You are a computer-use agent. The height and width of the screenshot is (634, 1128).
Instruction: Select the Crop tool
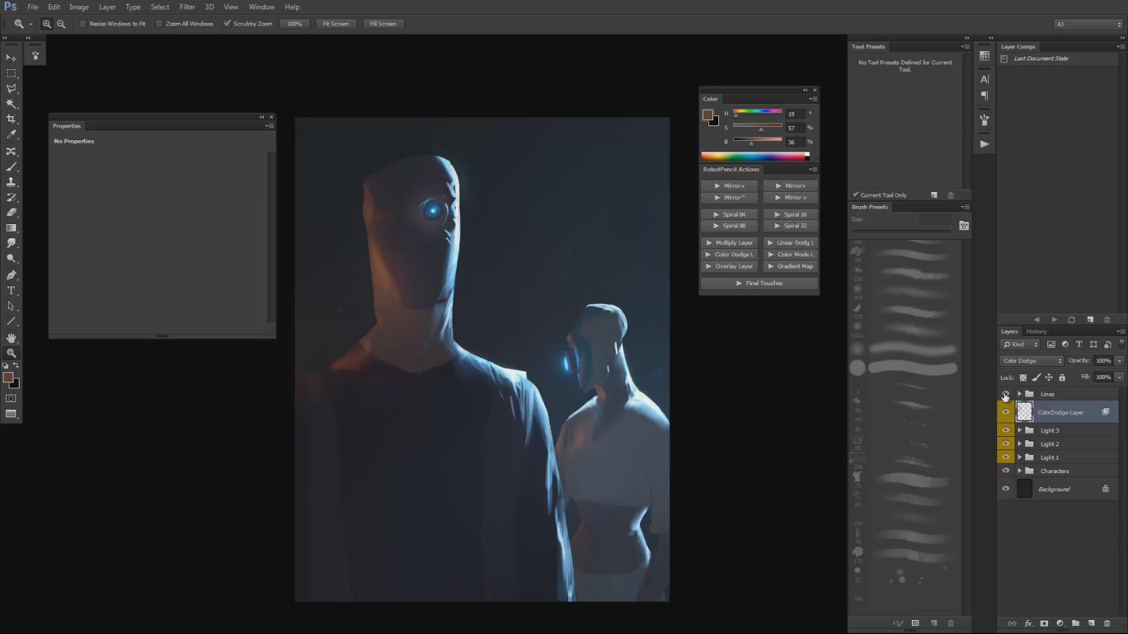point(11,119)
